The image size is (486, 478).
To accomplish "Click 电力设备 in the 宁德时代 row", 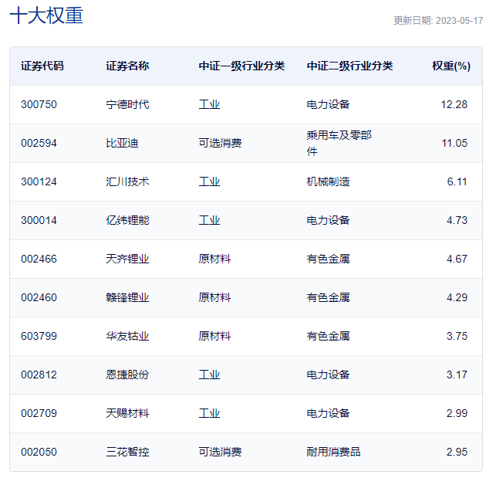I will (328, 104).
